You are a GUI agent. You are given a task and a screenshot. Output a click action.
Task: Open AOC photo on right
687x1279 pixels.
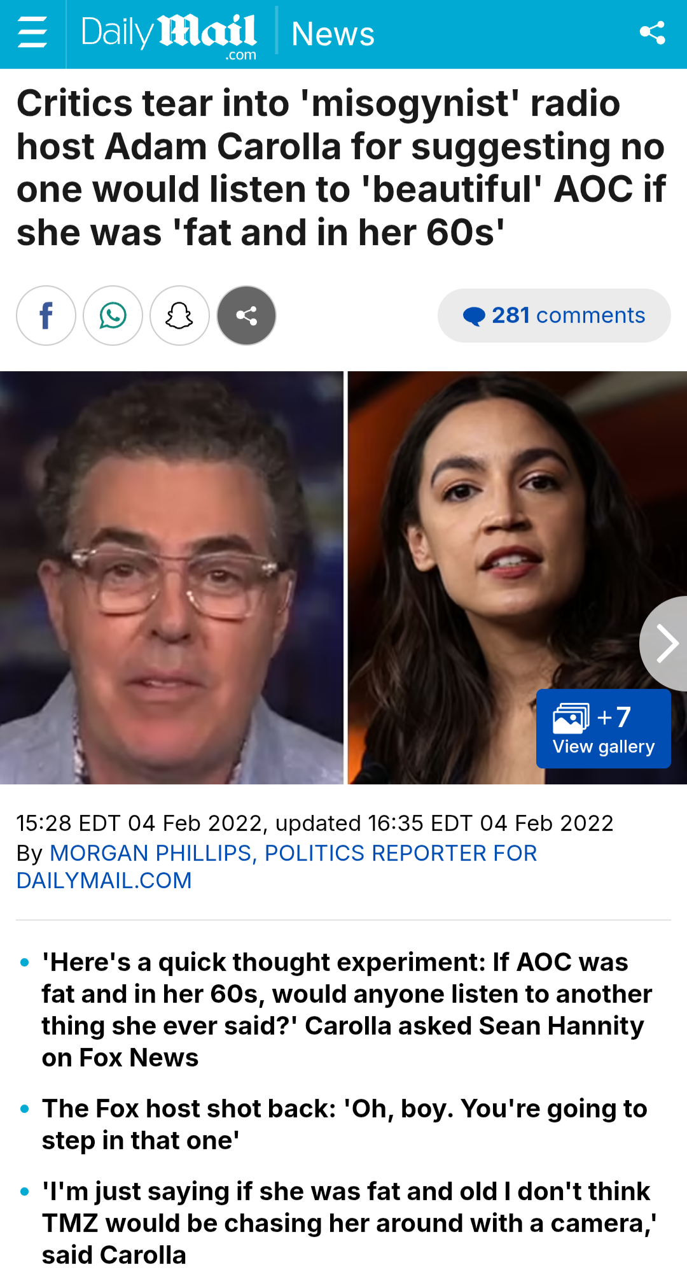517,577
